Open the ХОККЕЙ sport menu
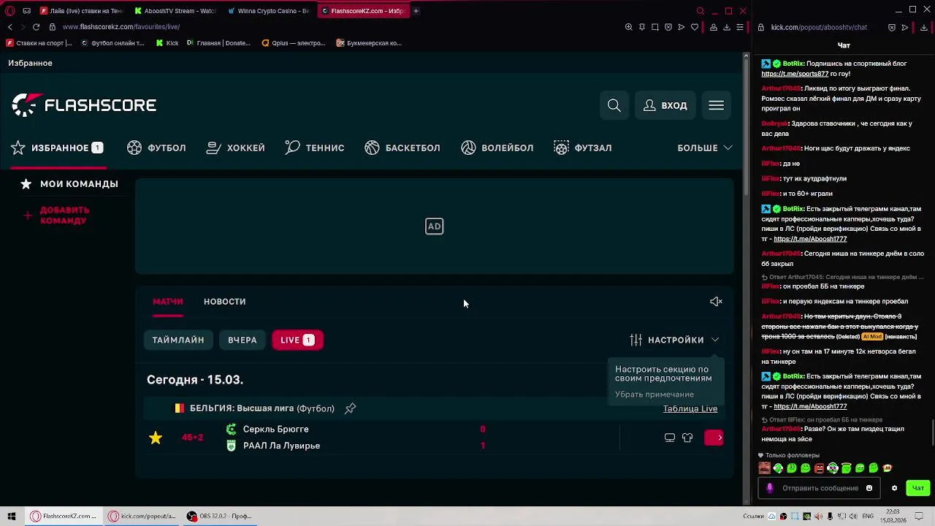The height and width of the screenshot is (526, 935). click(x=236, y=148)
